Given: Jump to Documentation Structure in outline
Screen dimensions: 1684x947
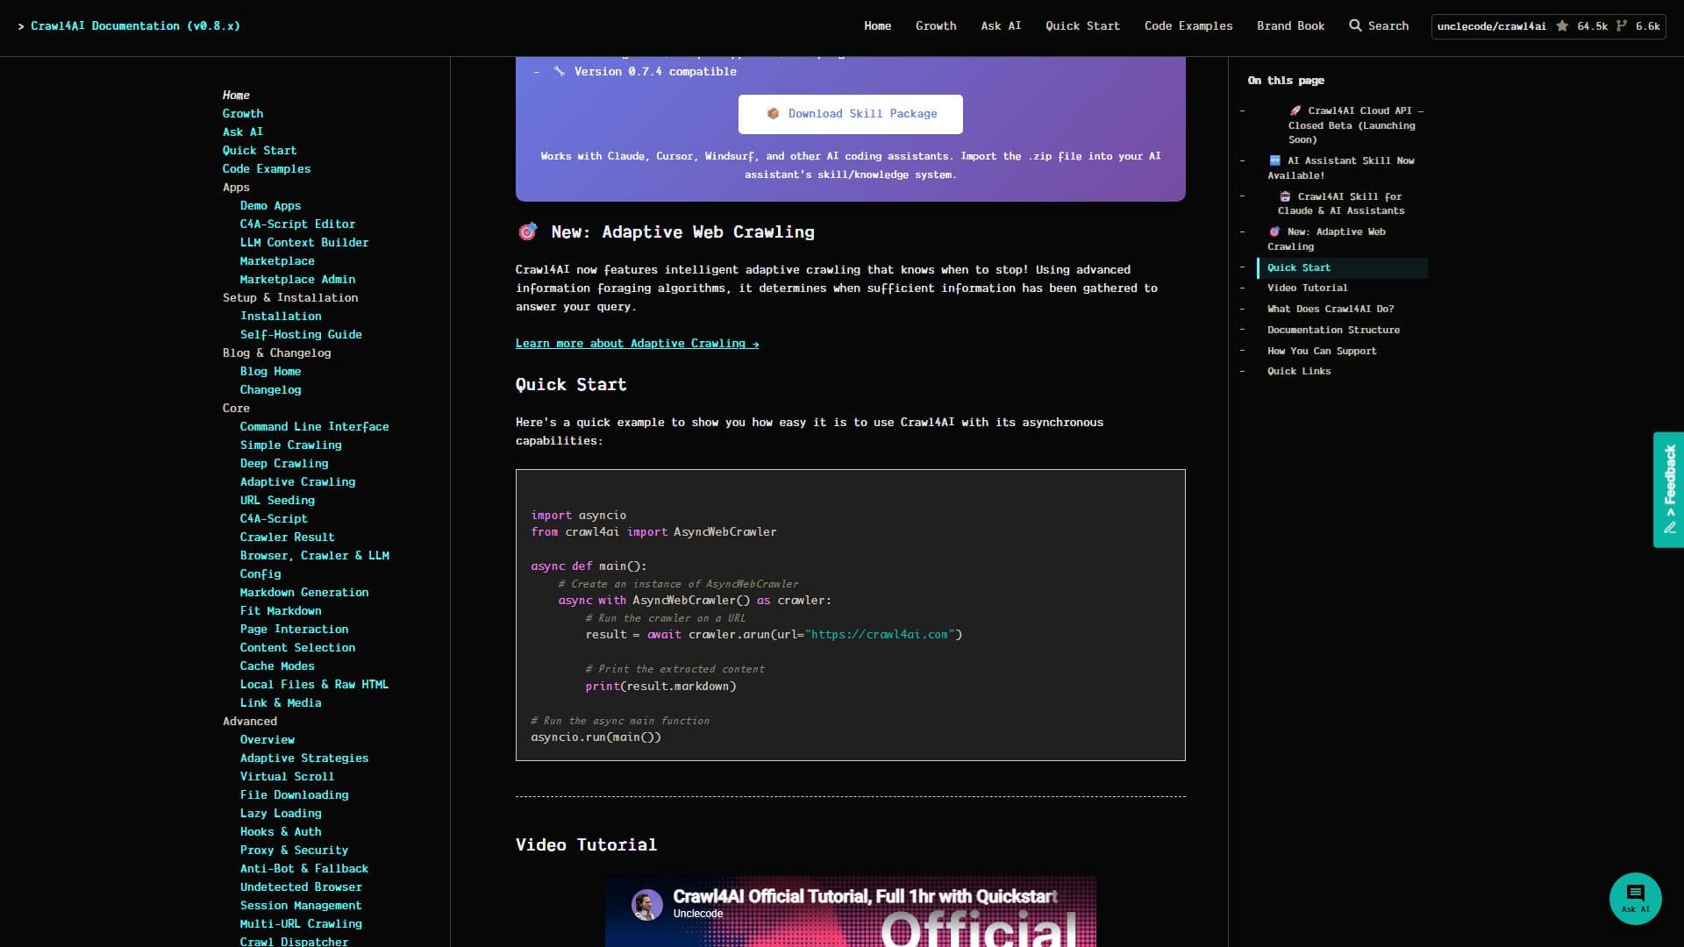Looking at the screenshot, I should (x=1333, y=330).
